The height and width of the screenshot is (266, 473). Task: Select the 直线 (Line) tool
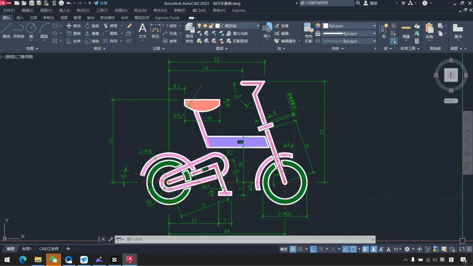(6, 30)
